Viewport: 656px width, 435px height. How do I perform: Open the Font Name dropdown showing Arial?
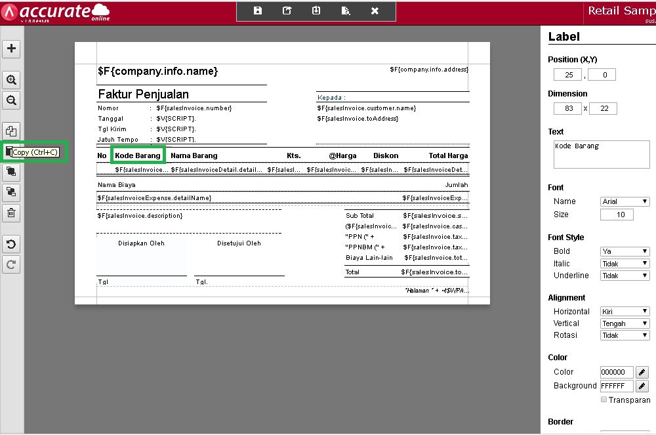(625, 201)
